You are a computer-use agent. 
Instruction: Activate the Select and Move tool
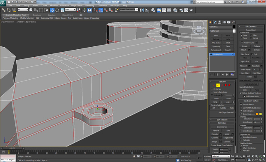[x=52, y=10]
